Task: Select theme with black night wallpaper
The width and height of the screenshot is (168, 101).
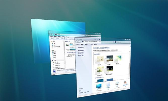Action: click(x=109, y=70)
